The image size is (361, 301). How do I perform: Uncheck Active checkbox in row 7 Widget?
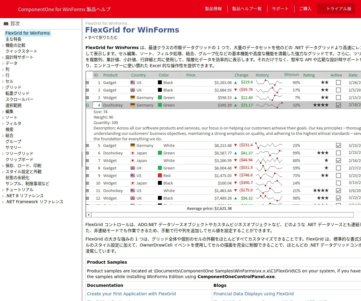click(338, 160)
